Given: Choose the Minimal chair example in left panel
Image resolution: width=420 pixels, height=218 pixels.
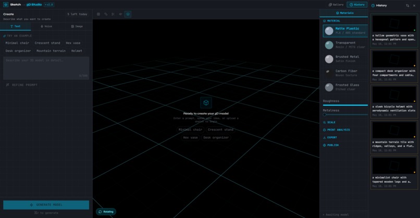Looking at the screenshot, I should coord(17,43).
